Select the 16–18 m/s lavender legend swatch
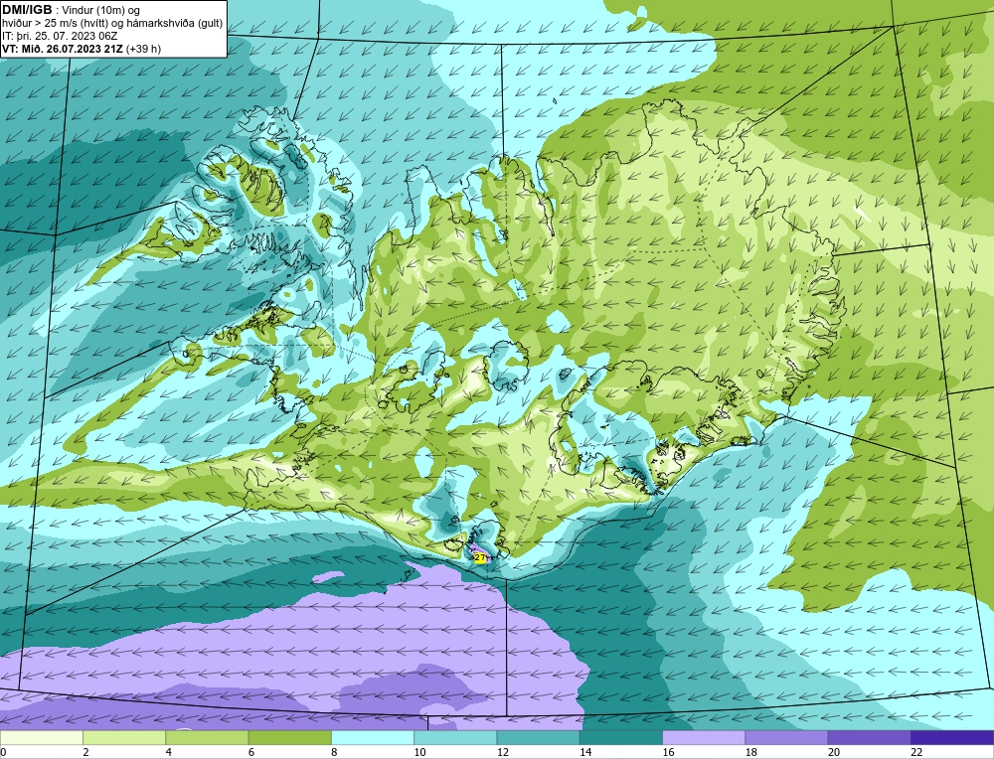Image resolution: width=994 pixels, height=759 pixels. pos(704,738)
